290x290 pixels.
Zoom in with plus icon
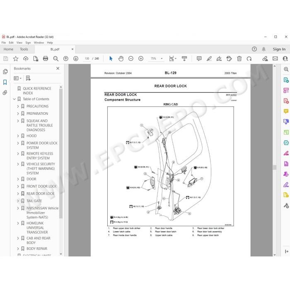pyautogui.click(x=141, y=59)
